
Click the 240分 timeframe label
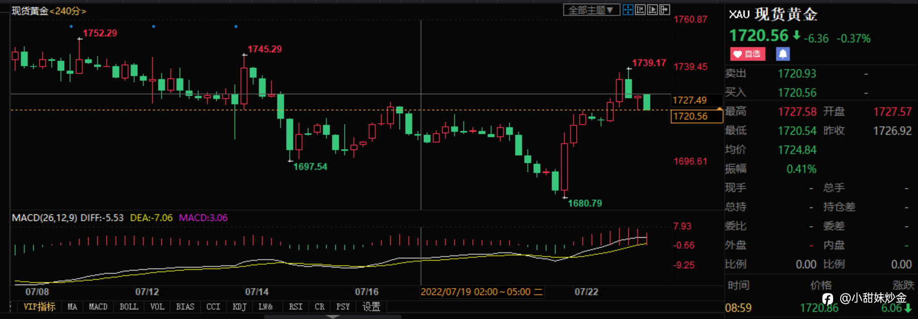click(x=68, y=11)
